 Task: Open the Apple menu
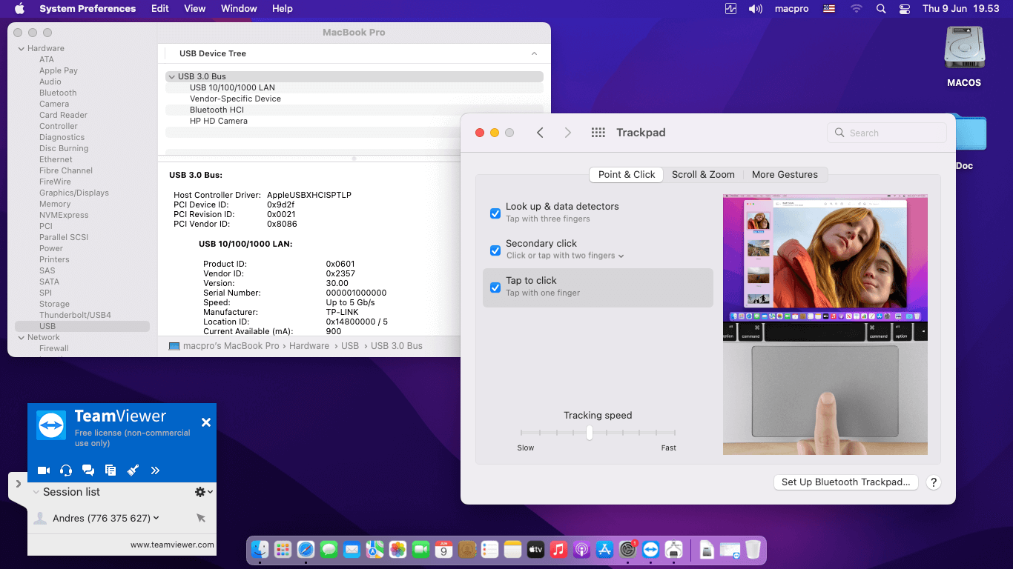point(19,9)
